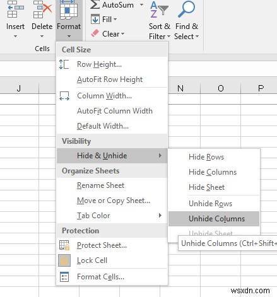Screen dimensions: 277x297
Task: Open the Format dropdown button
Action: [x=69, y=20]
